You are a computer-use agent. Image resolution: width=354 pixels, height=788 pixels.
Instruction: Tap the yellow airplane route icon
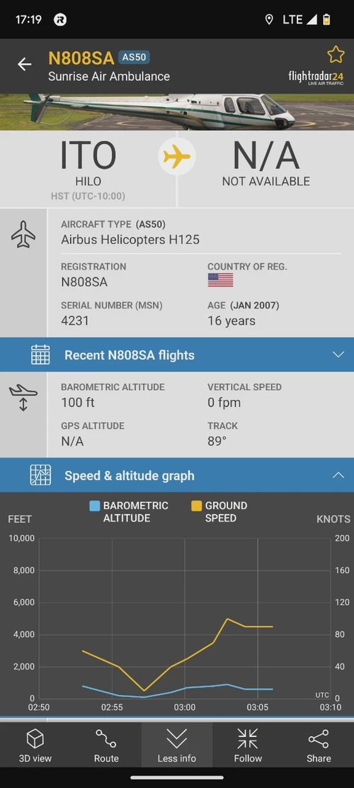[177, 157]
